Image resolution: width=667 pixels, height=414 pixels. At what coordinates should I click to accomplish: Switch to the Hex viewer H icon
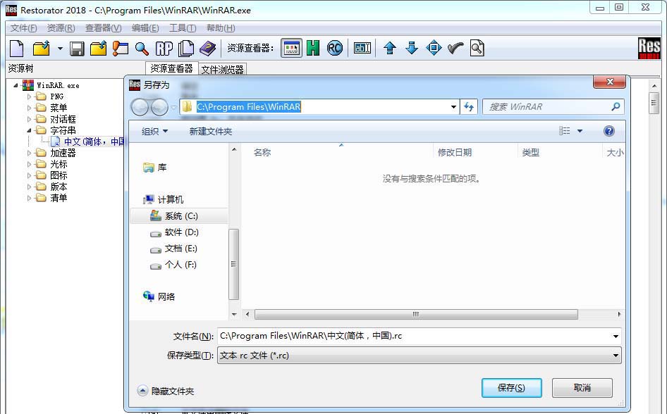click(x=313, y=48)
